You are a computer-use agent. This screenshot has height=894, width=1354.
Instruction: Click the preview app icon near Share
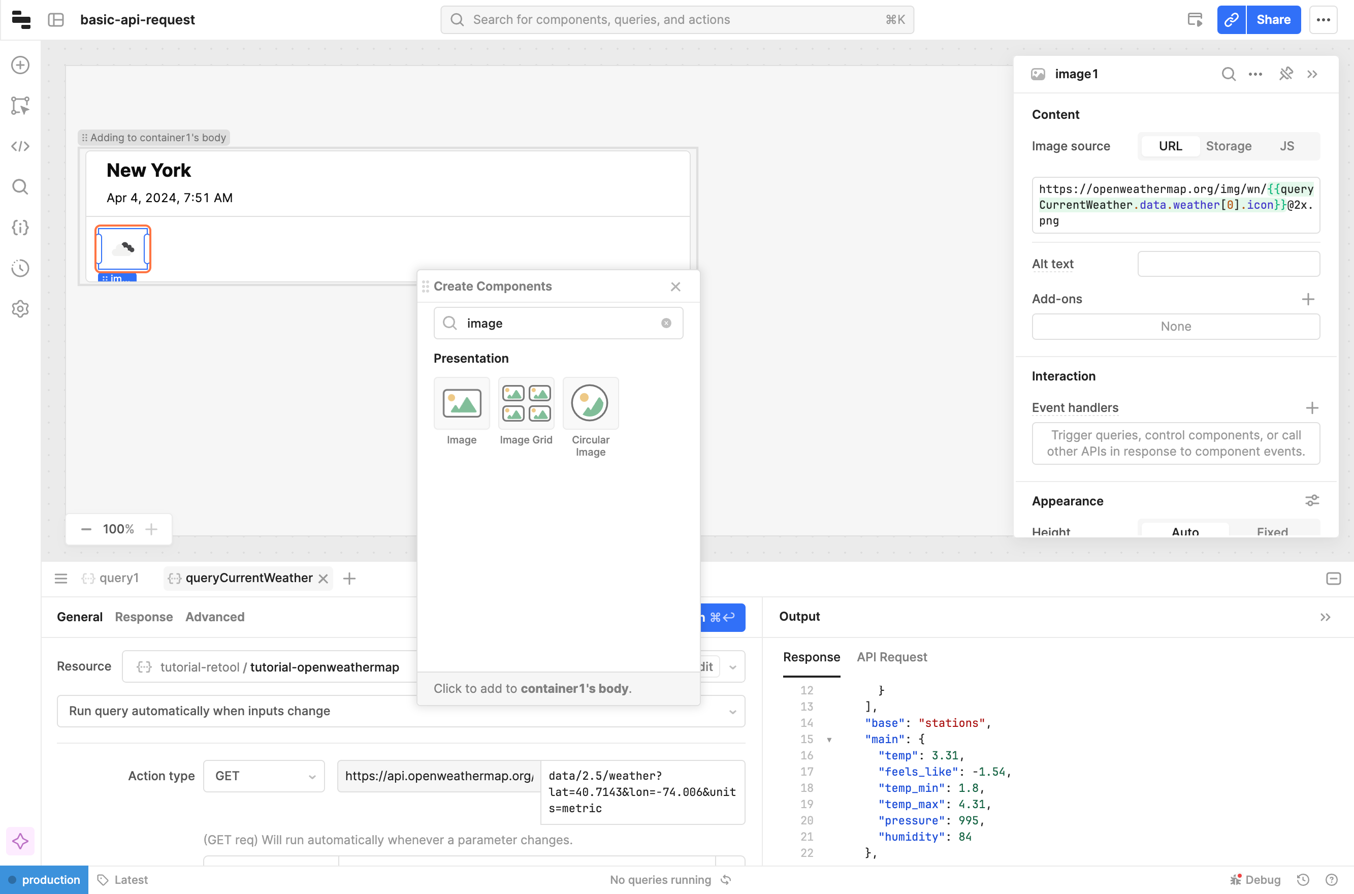click(x=1195, y=20)
